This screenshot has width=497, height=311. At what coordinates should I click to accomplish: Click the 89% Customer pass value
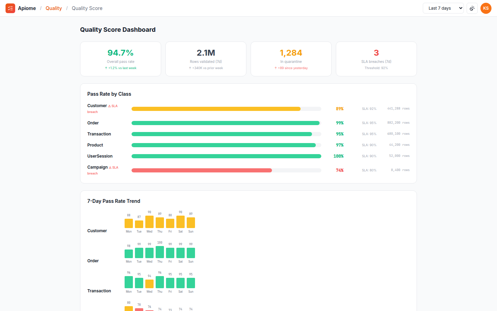pyautogui.click(x=340, y=109)
